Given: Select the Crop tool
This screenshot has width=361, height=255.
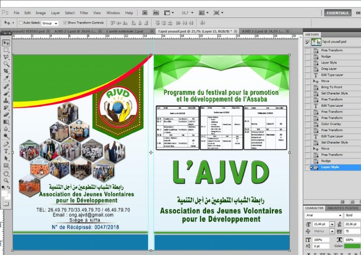Looking at the screenshot, I should (6, 71).
